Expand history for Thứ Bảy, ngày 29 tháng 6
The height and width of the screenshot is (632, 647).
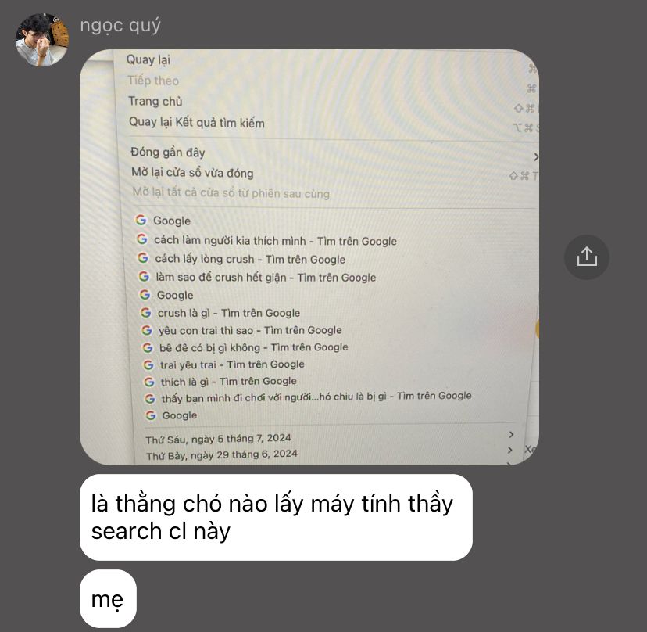click(x=510, y=450)
